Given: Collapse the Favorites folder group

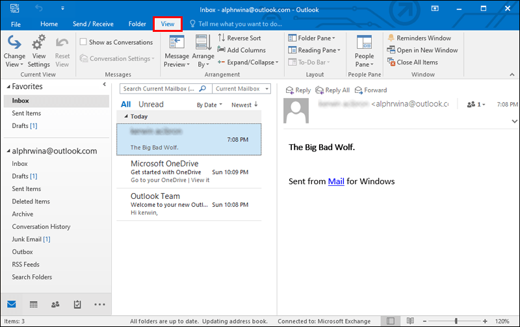Looking at the screenshot, I should click(8, 87).
